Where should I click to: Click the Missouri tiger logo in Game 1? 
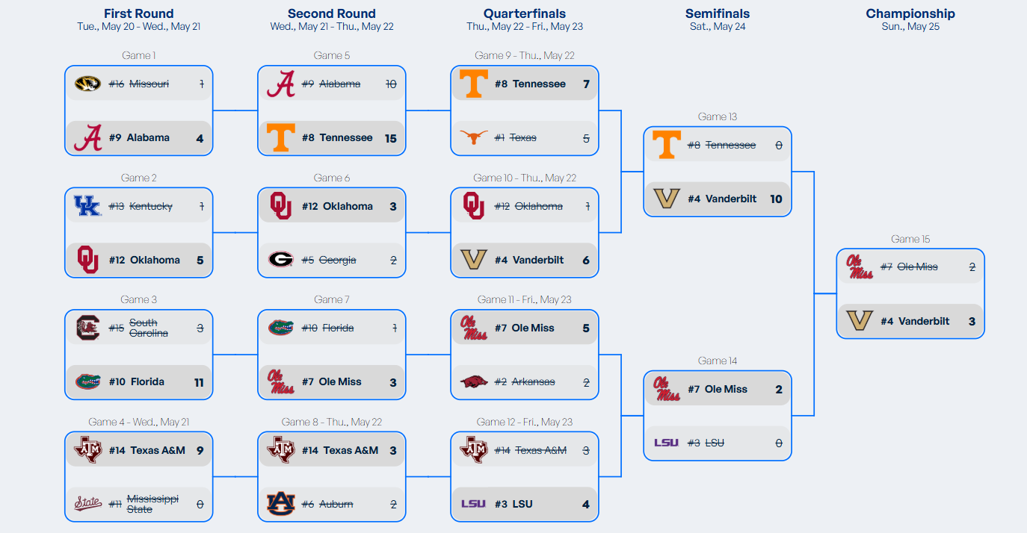pos(87,84)
